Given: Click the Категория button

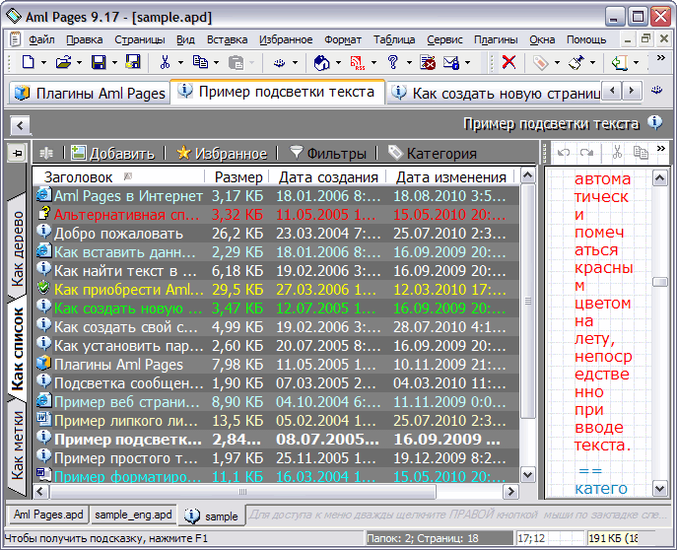Looking at the screenshot, I should 433,153.
